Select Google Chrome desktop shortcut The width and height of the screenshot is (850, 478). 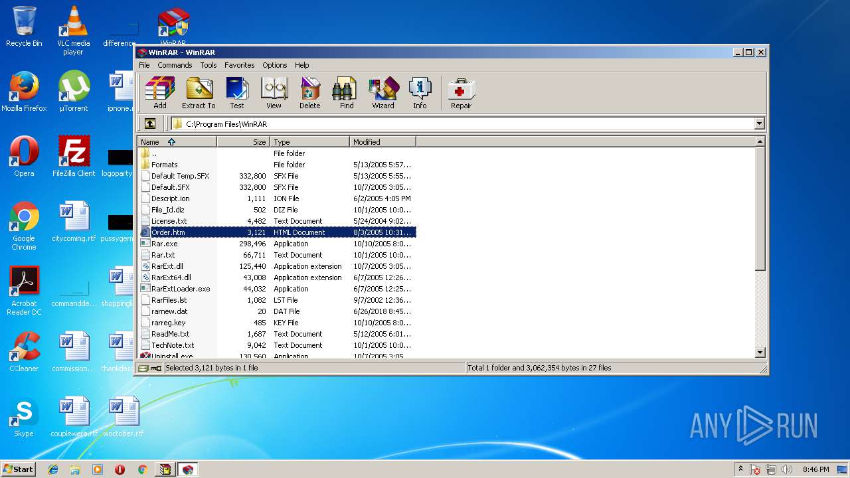[x=24, y=226]
